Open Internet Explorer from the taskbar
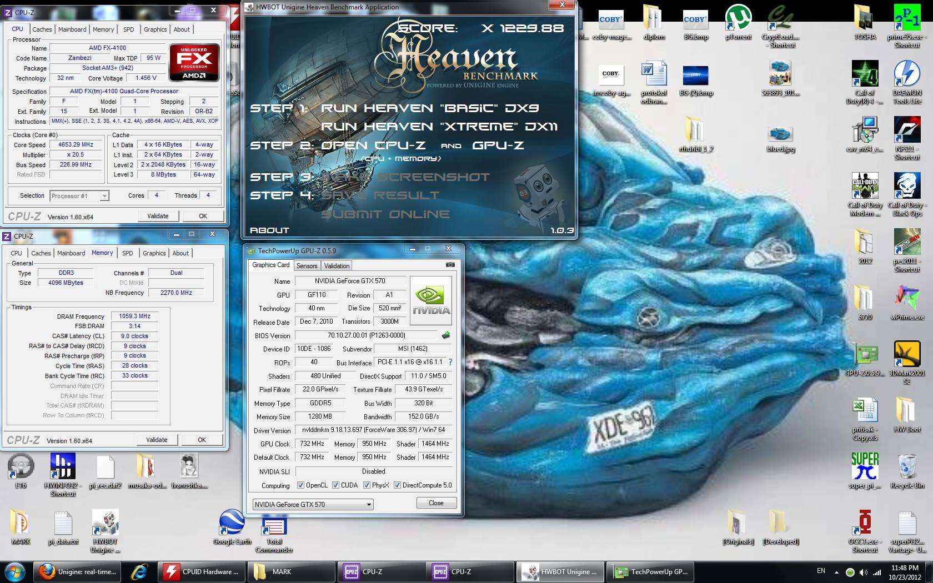 click(139, 571)
